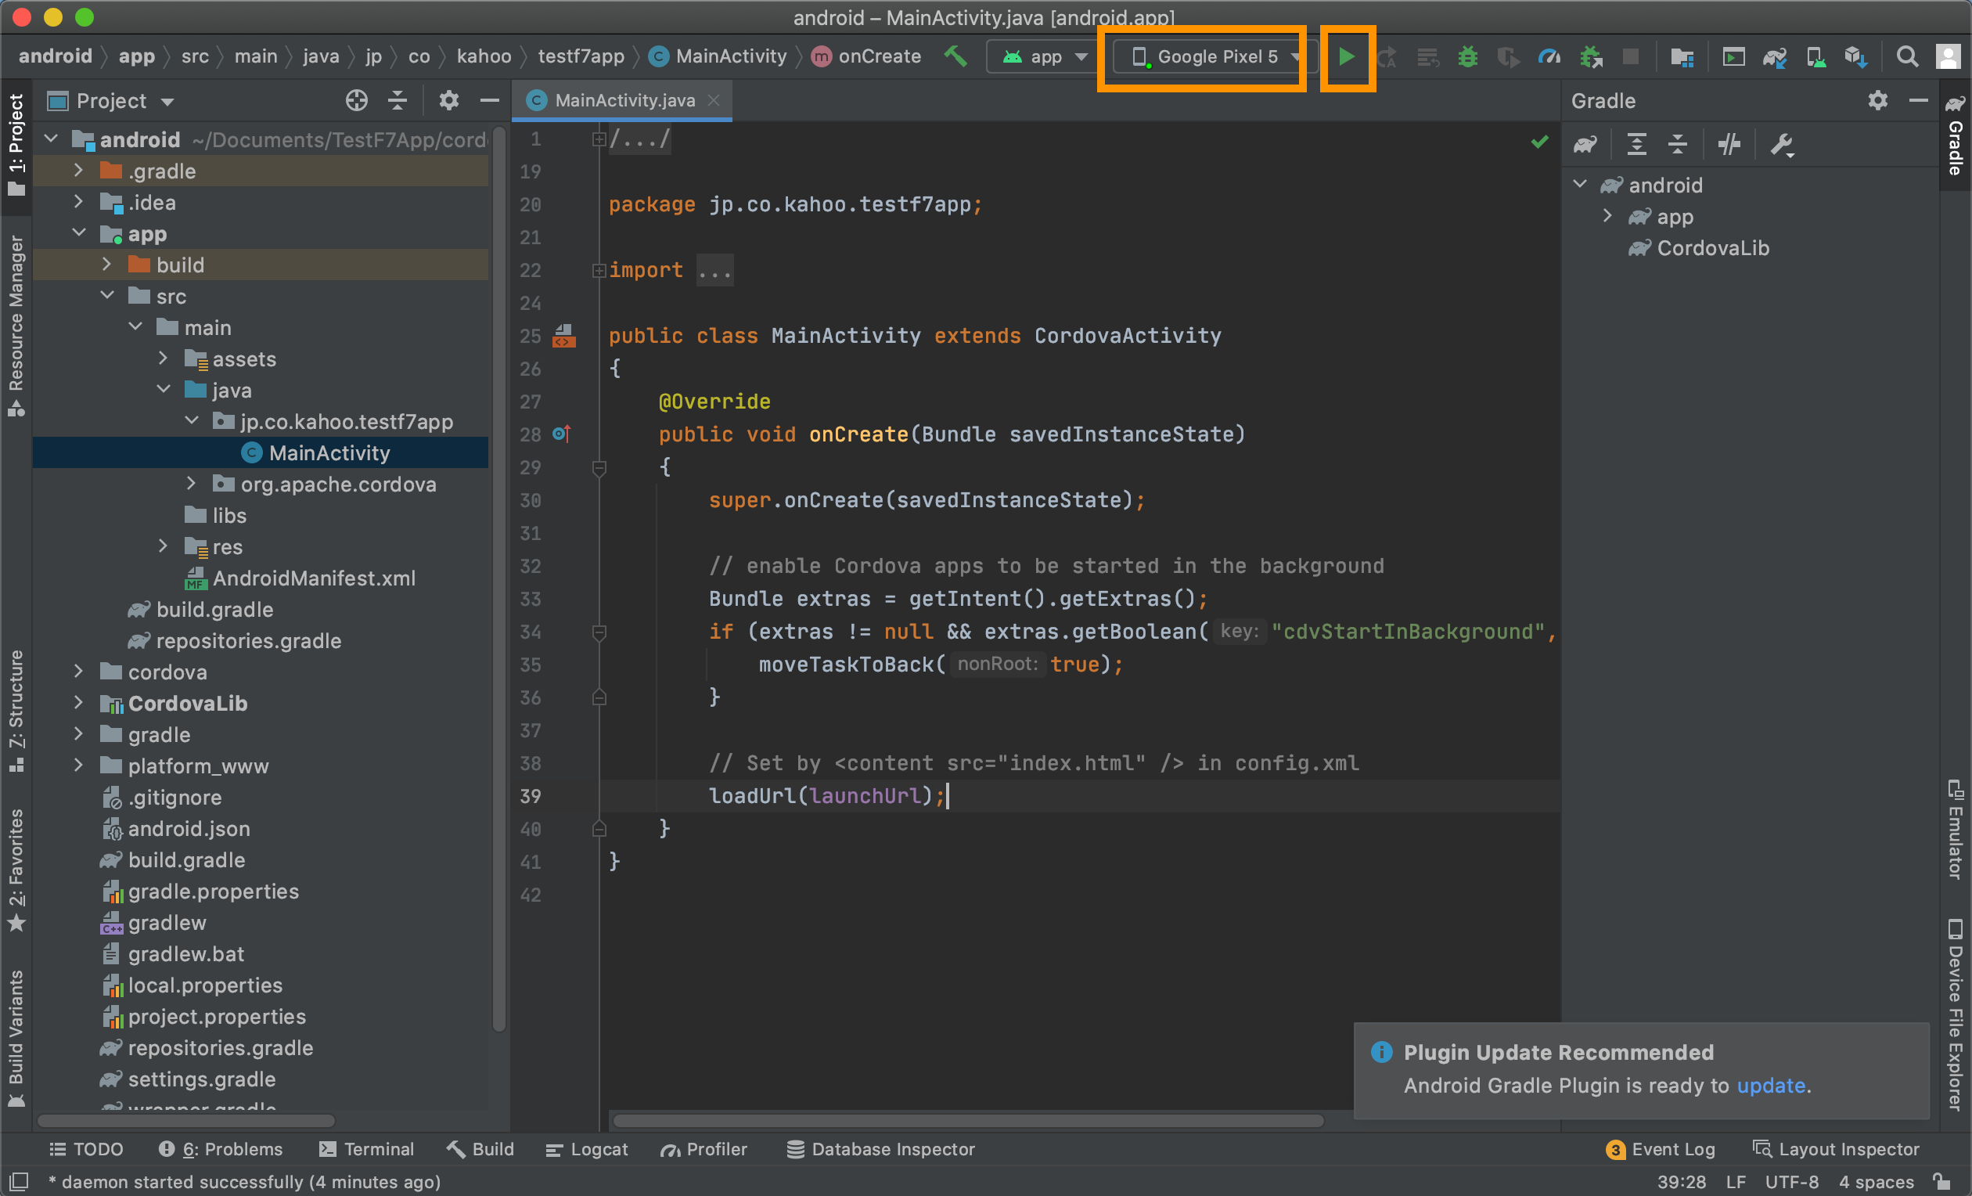
Task: Open the Google Pixel 5 device dropdown
Action: (x=1214, y=57)
